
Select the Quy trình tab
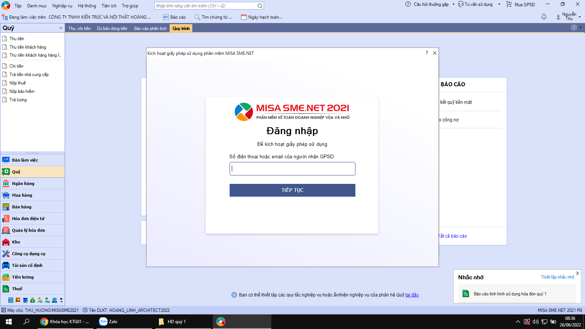pos(181,29)
